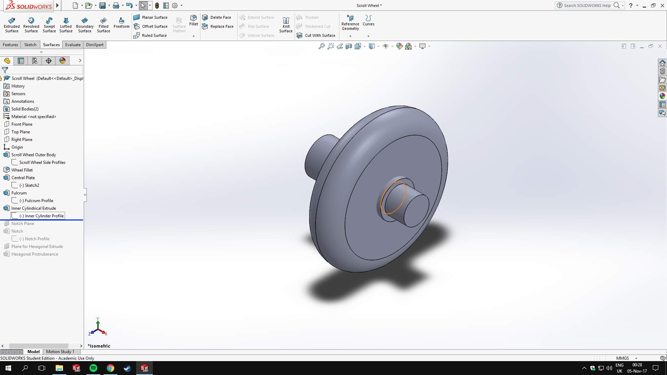Switch to the Features tab
667x375 pixels.
click(10, 45)
